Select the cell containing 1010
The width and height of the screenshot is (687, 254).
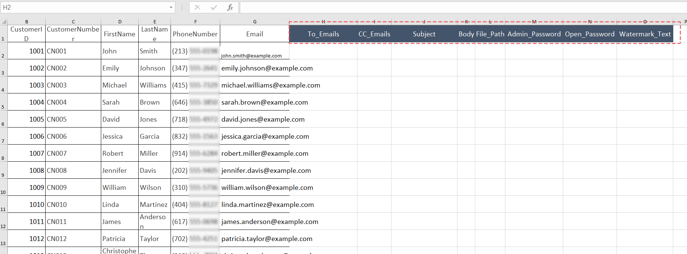click(x=27, y=204)
